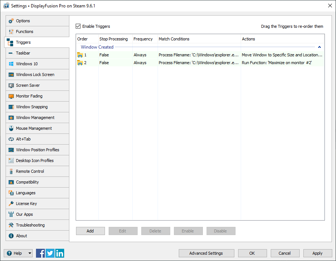Click the Mouse Management icon
The height and width of the screenshot is (261, 336).
(x=11, y=129)
